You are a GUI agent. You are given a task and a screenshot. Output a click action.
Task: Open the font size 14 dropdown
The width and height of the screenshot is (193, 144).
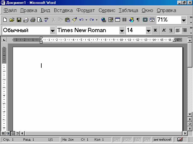[148, 31]
